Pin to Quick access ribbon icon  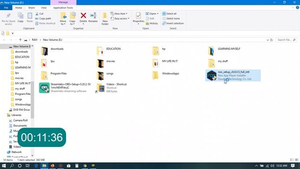(x=8, y=19)
